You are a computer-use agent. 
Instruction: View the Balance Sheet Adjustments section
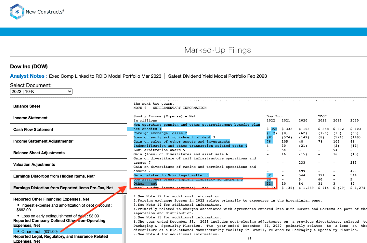[69, 153]
